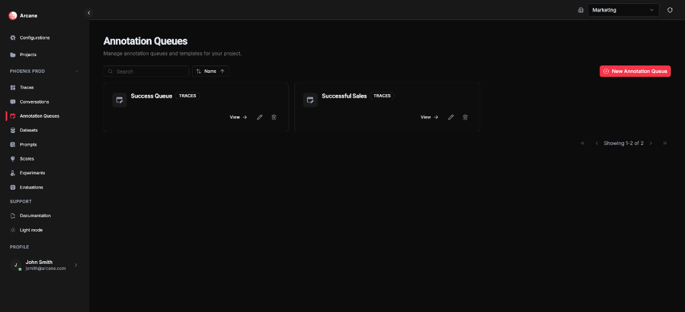The width and height of the screenshot is (685, 312).
Task: Click the Showing 1-2 of 2 text
Action: coord(623,143)
